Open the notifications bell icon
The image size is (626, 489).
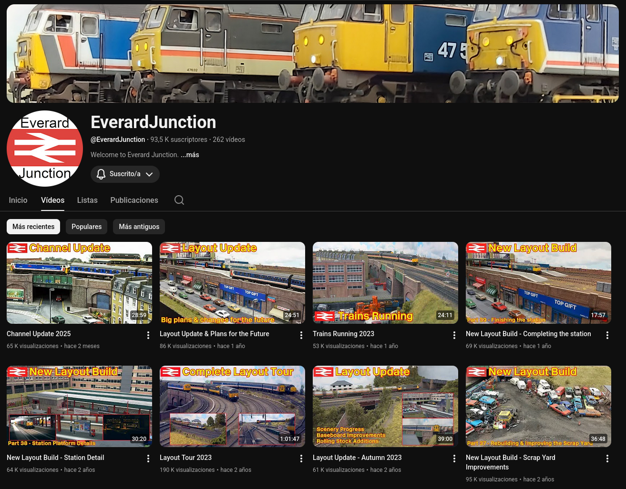click(x=101, y=174)
